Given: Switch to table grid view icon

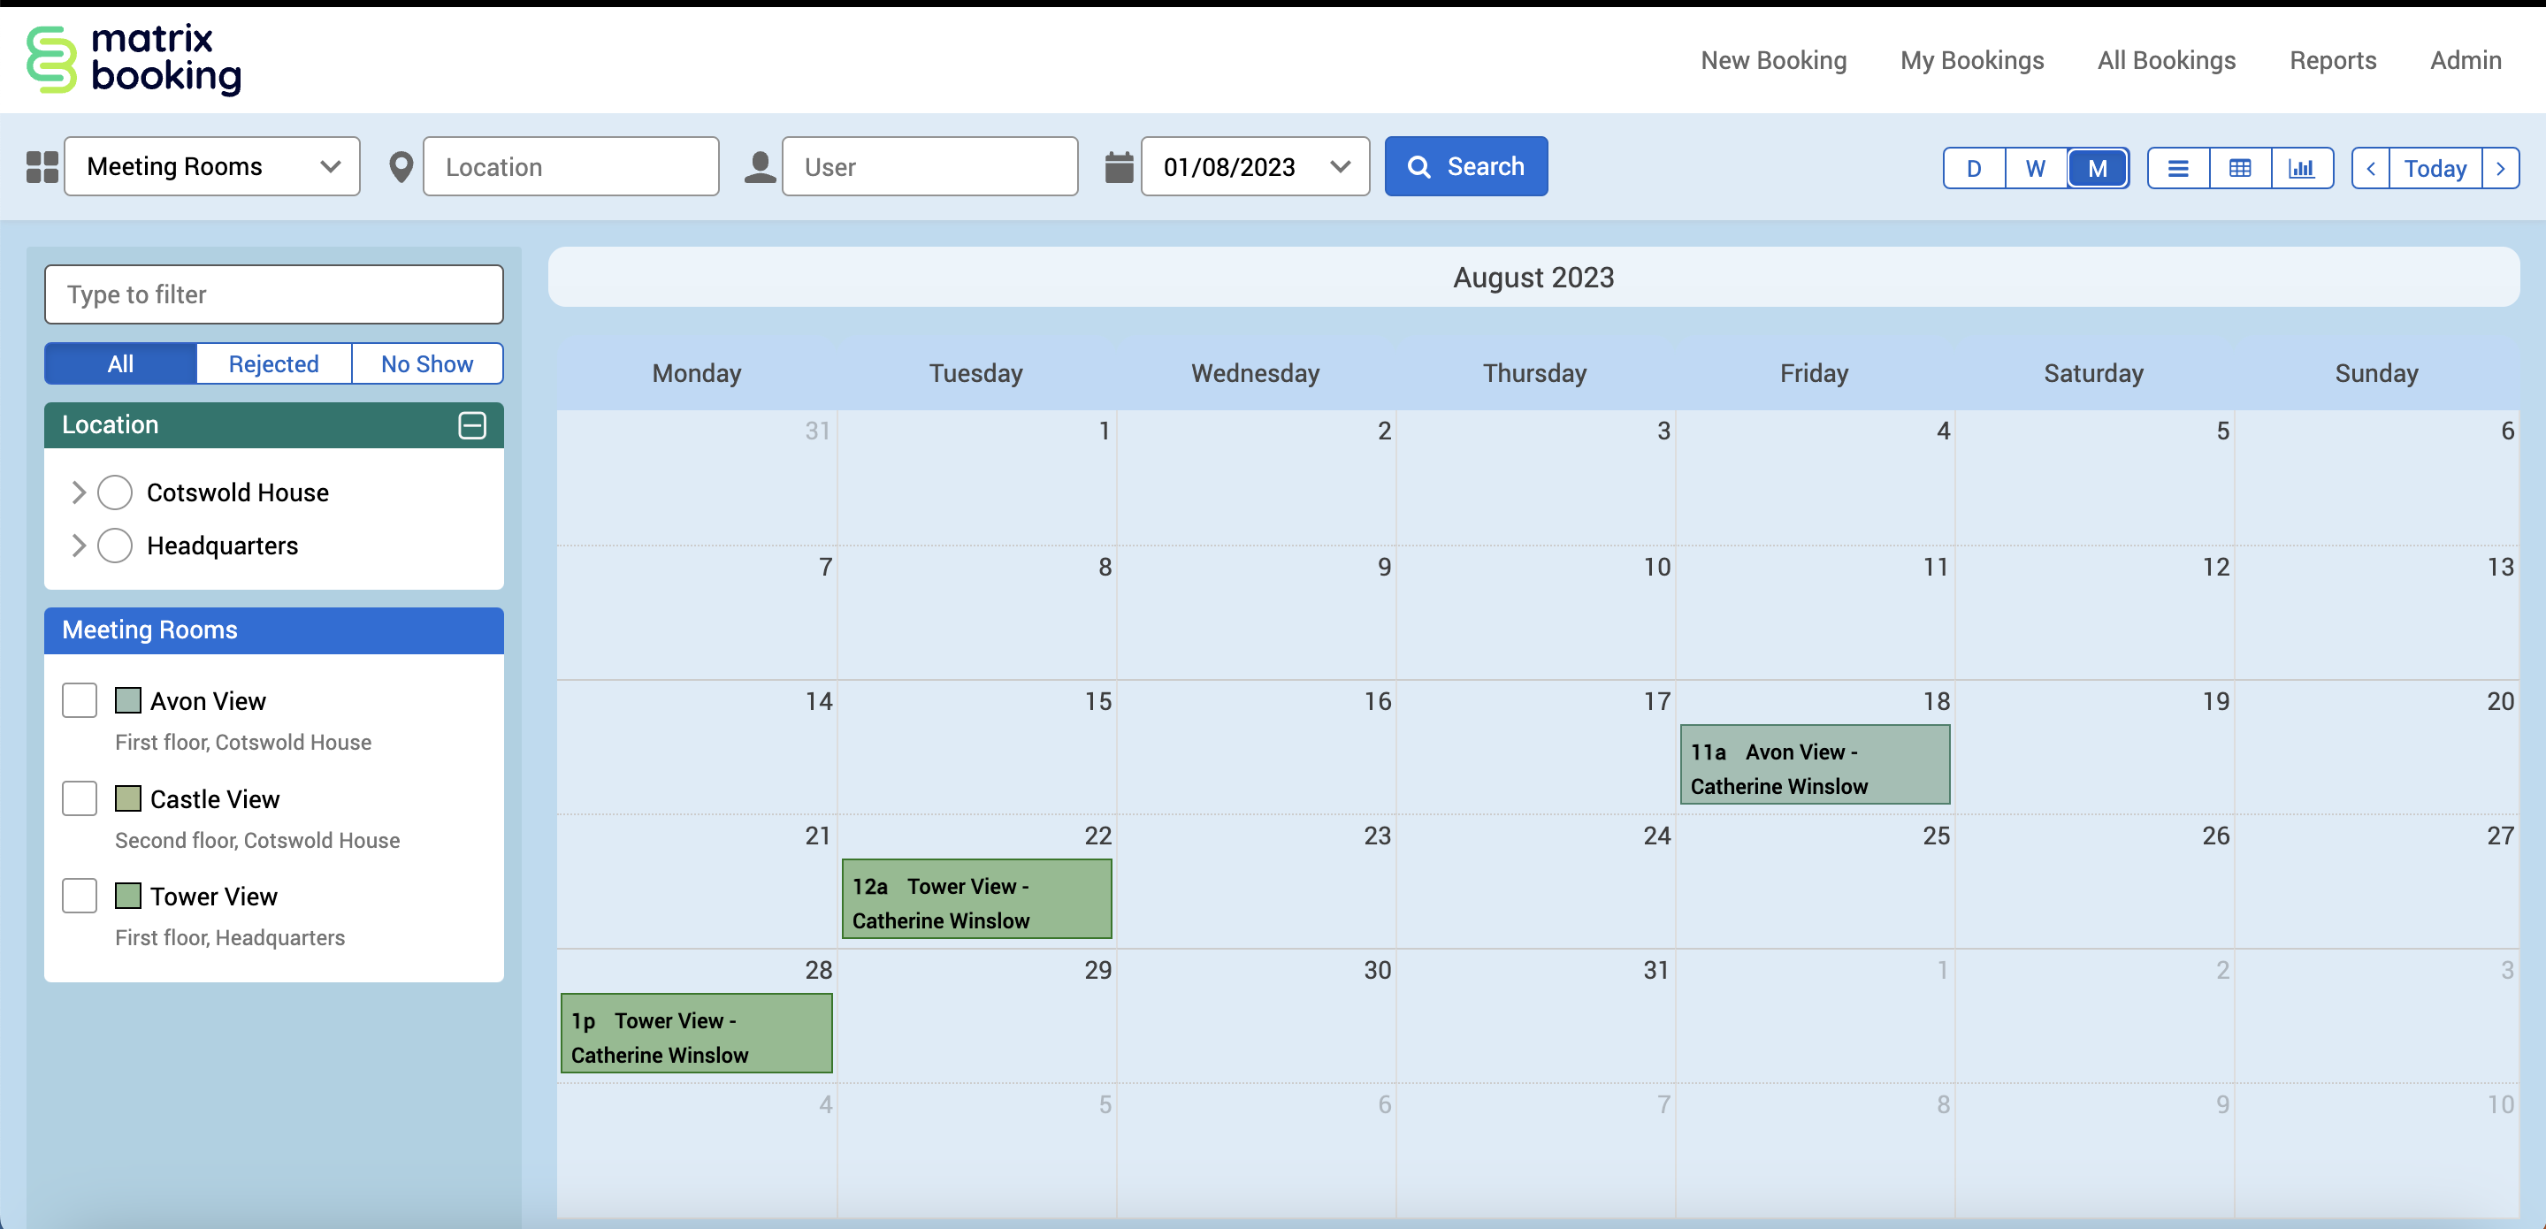Looking at the screenshot, I should coord(2240,168).
